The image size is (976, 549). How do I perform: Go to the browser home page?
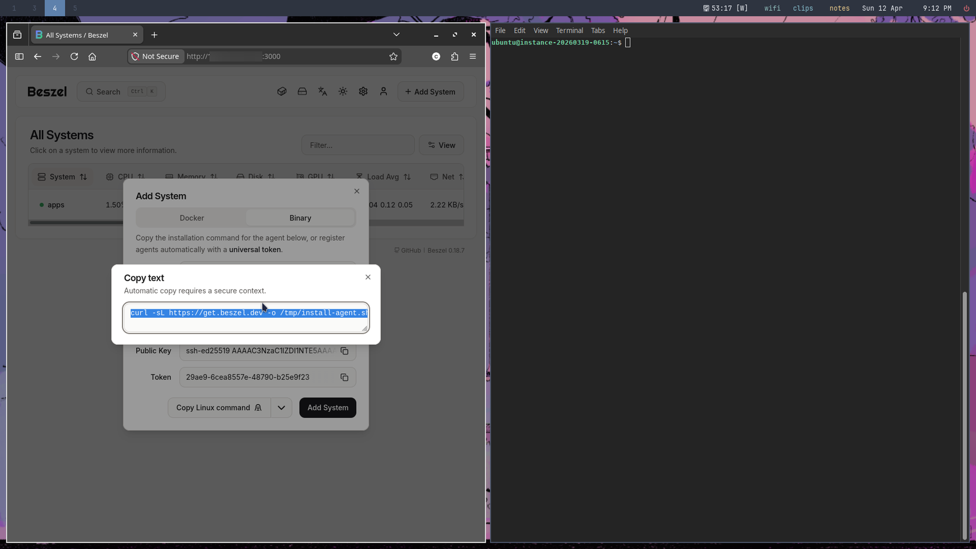click(x=92, y=56)
